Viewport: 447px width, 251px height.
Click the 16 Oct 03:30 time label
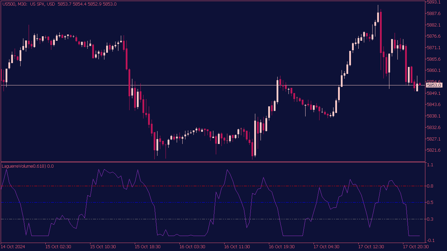point(192,247)
